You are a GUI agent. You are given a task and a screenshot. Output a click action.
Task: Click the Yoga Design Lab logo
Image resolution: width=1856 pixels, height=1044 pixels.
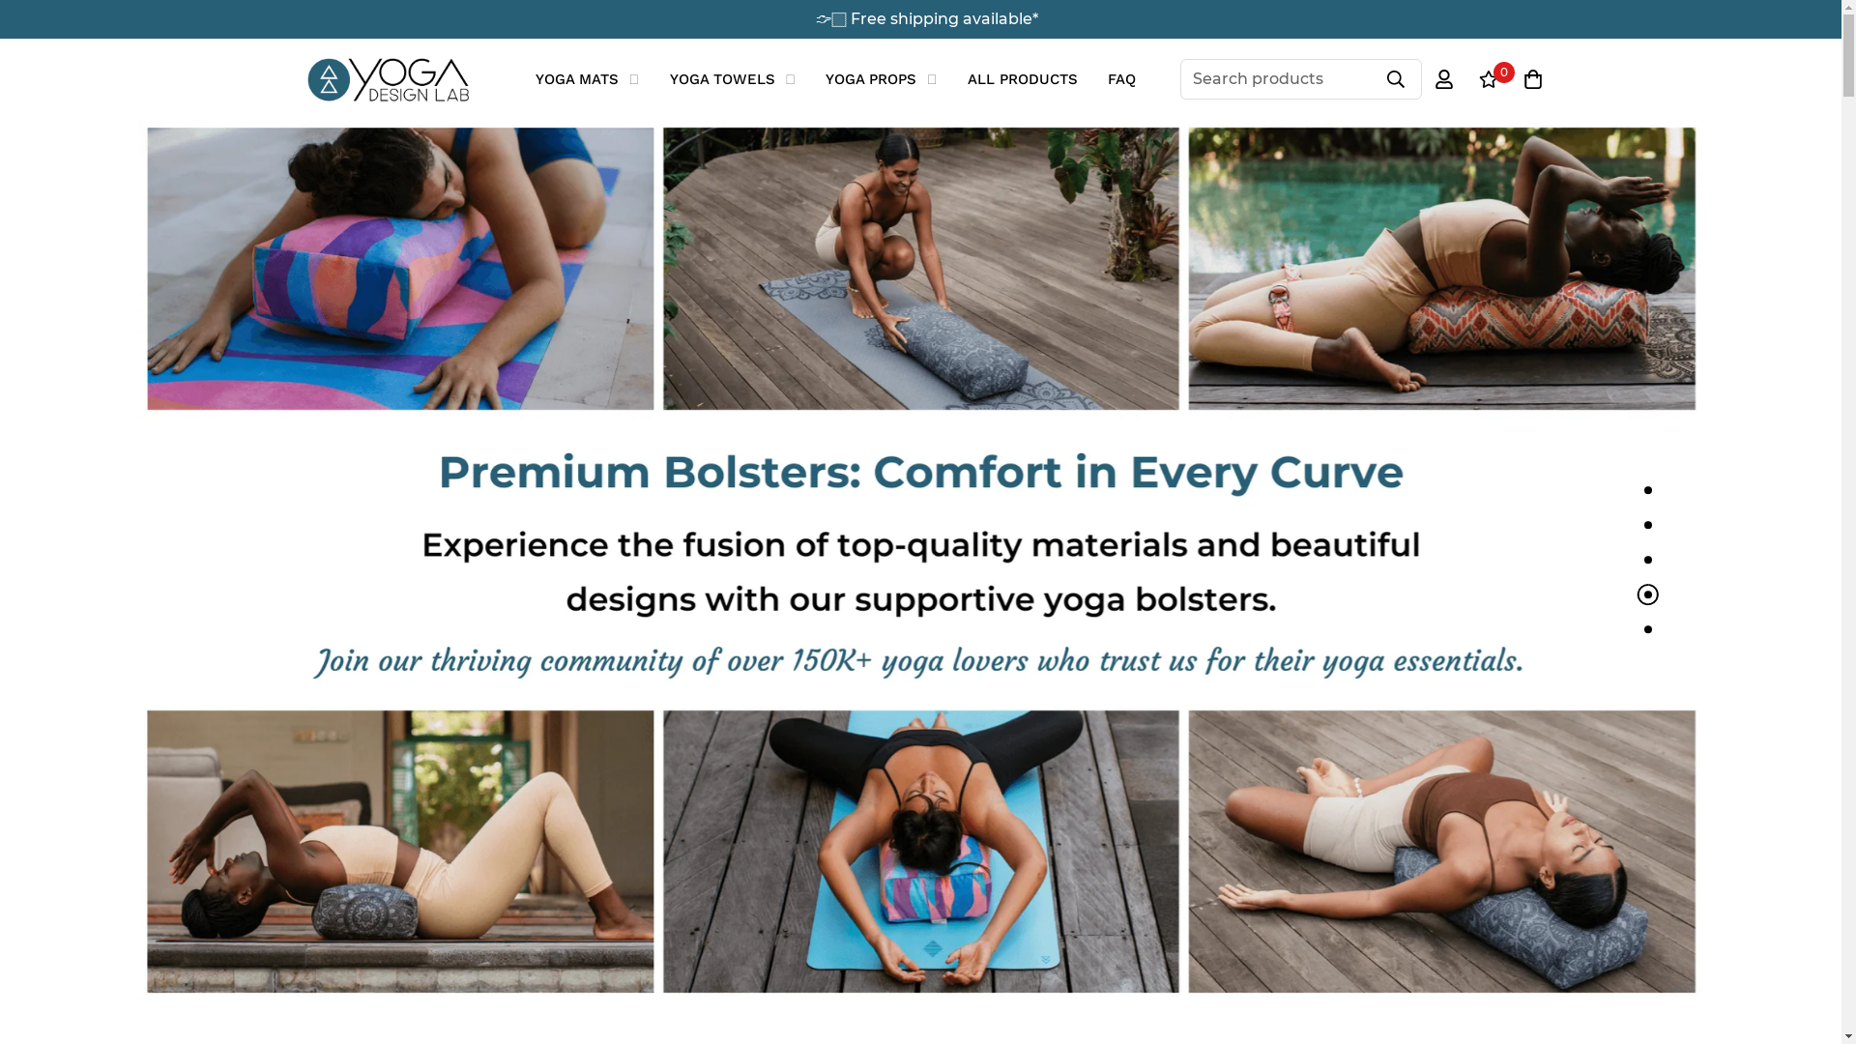[x=388, y=79]
